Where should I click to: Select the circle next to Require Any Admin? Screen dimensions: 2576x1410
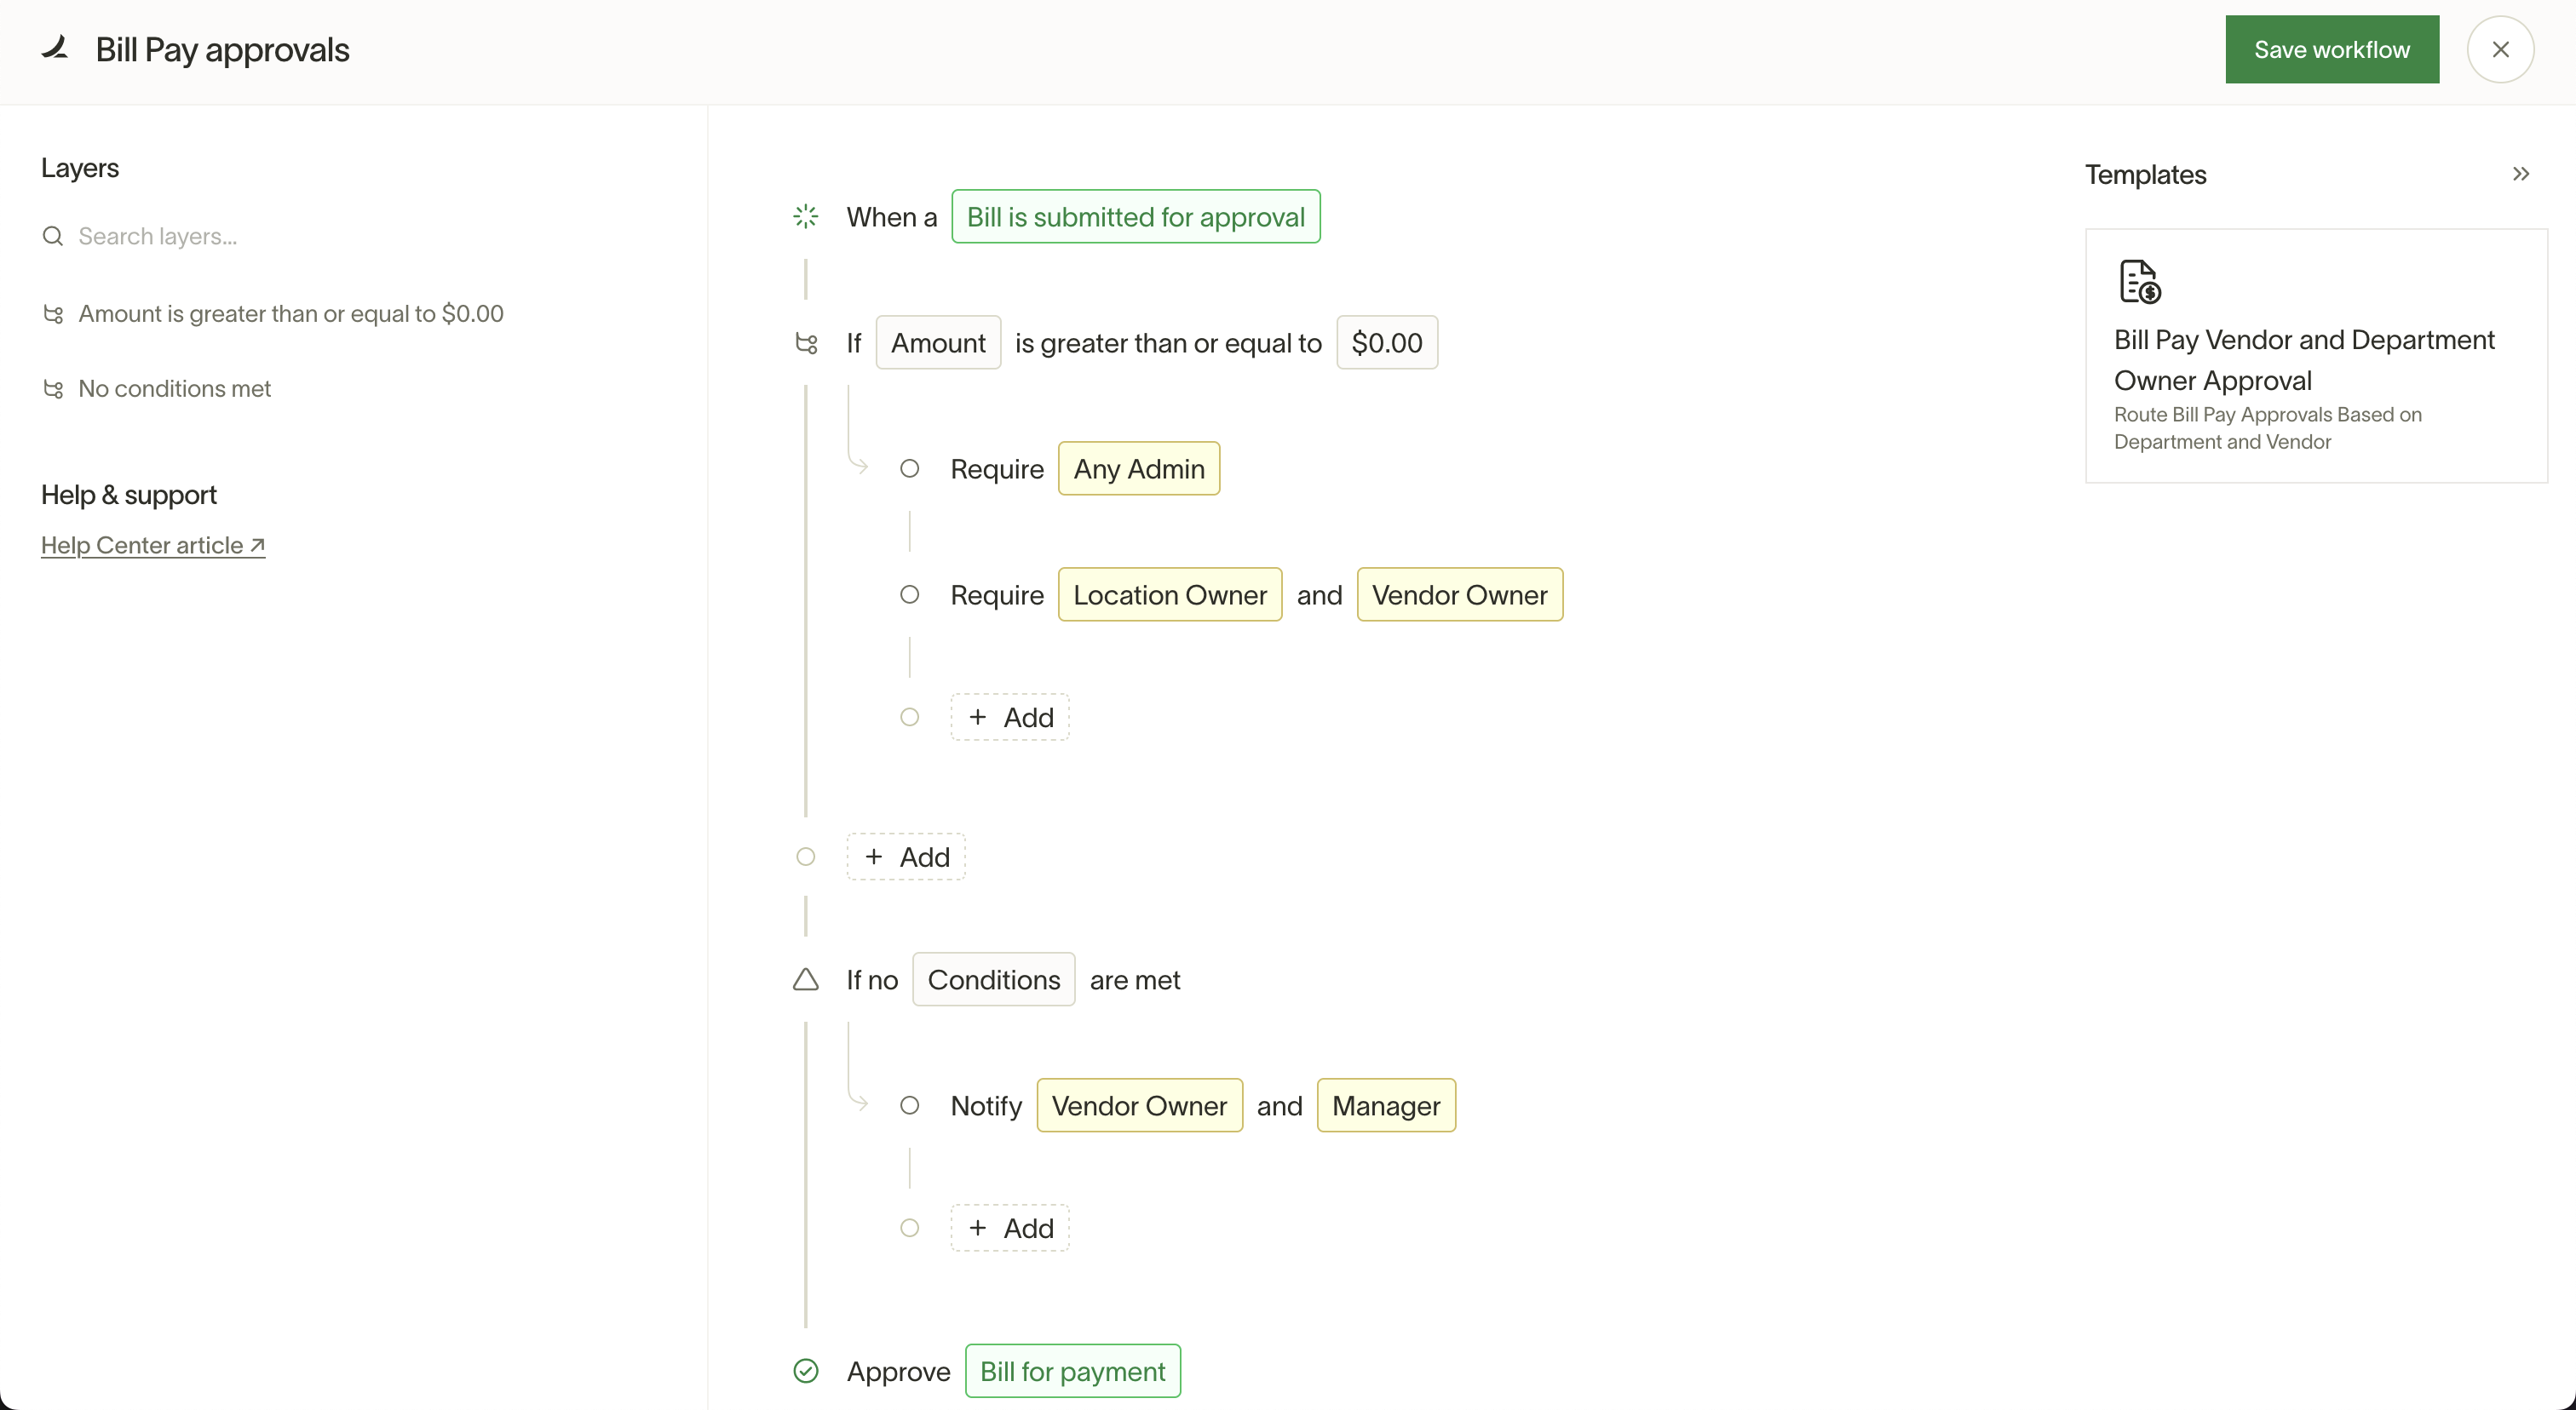pyautogui.click(x=909, y=468)
